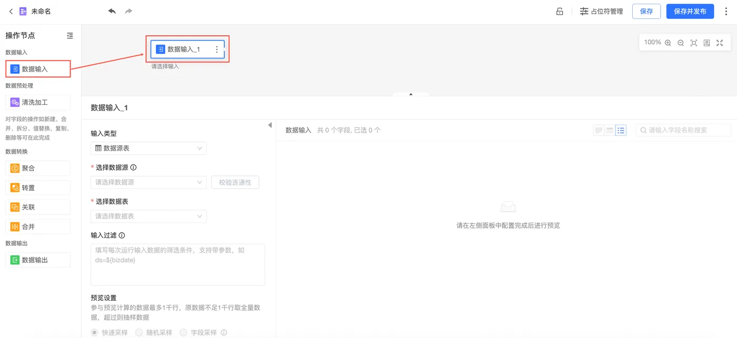Focus 请输入字段名称搜索 search box
Viewport: 737px width, 338px height.
pyautogui.click(x=683, y=130)
